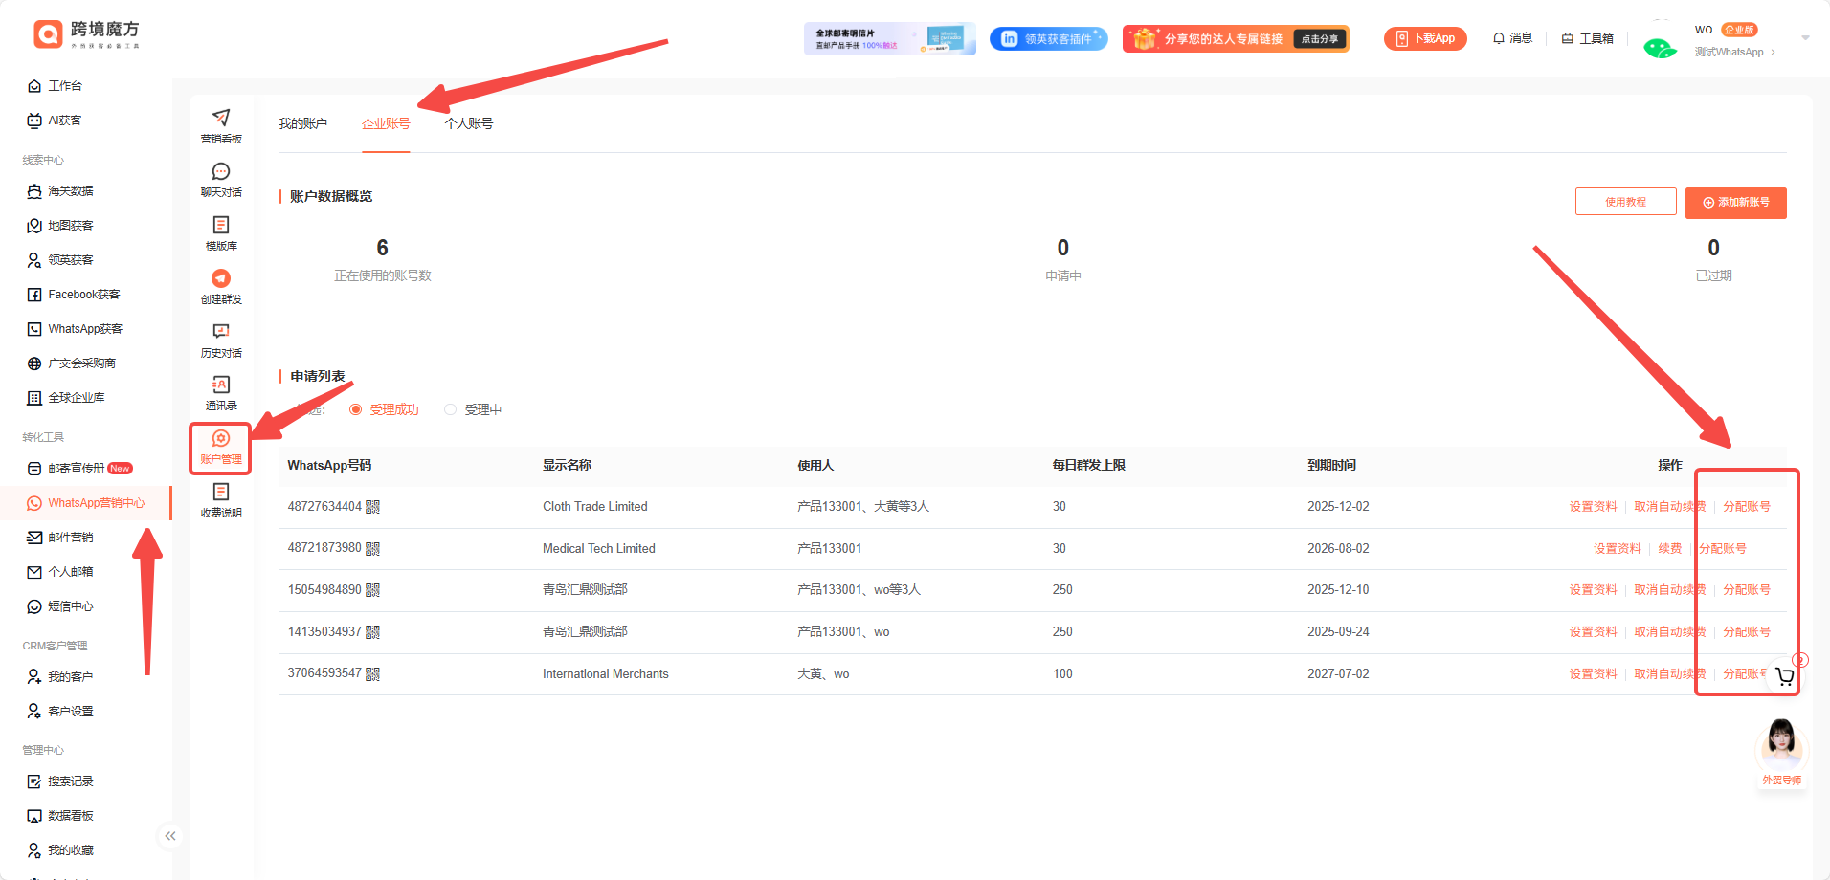This screenshot has width=1830, height=880.
Task: Click 续费 link for Medical Tech Limited
Action: (x=1669, y=549)
